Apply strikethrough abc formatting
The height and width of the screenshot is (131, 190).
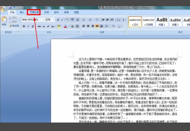39,26
